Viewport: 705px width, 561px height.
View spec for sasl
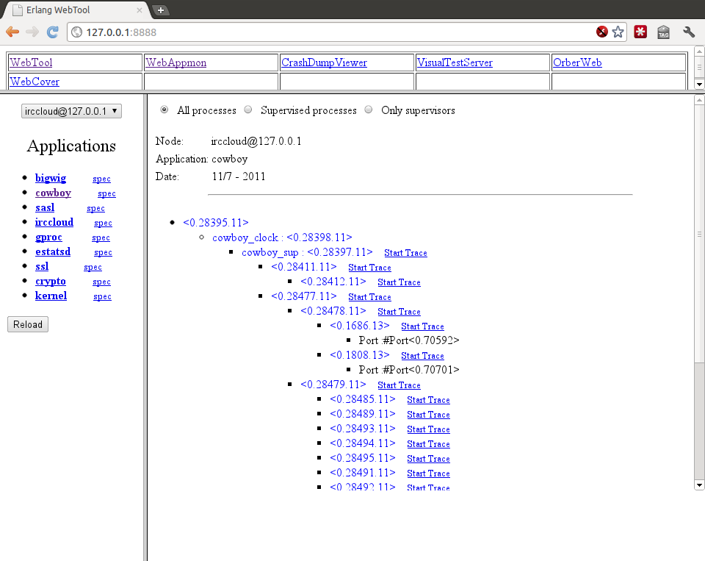(x=95, y=209)
